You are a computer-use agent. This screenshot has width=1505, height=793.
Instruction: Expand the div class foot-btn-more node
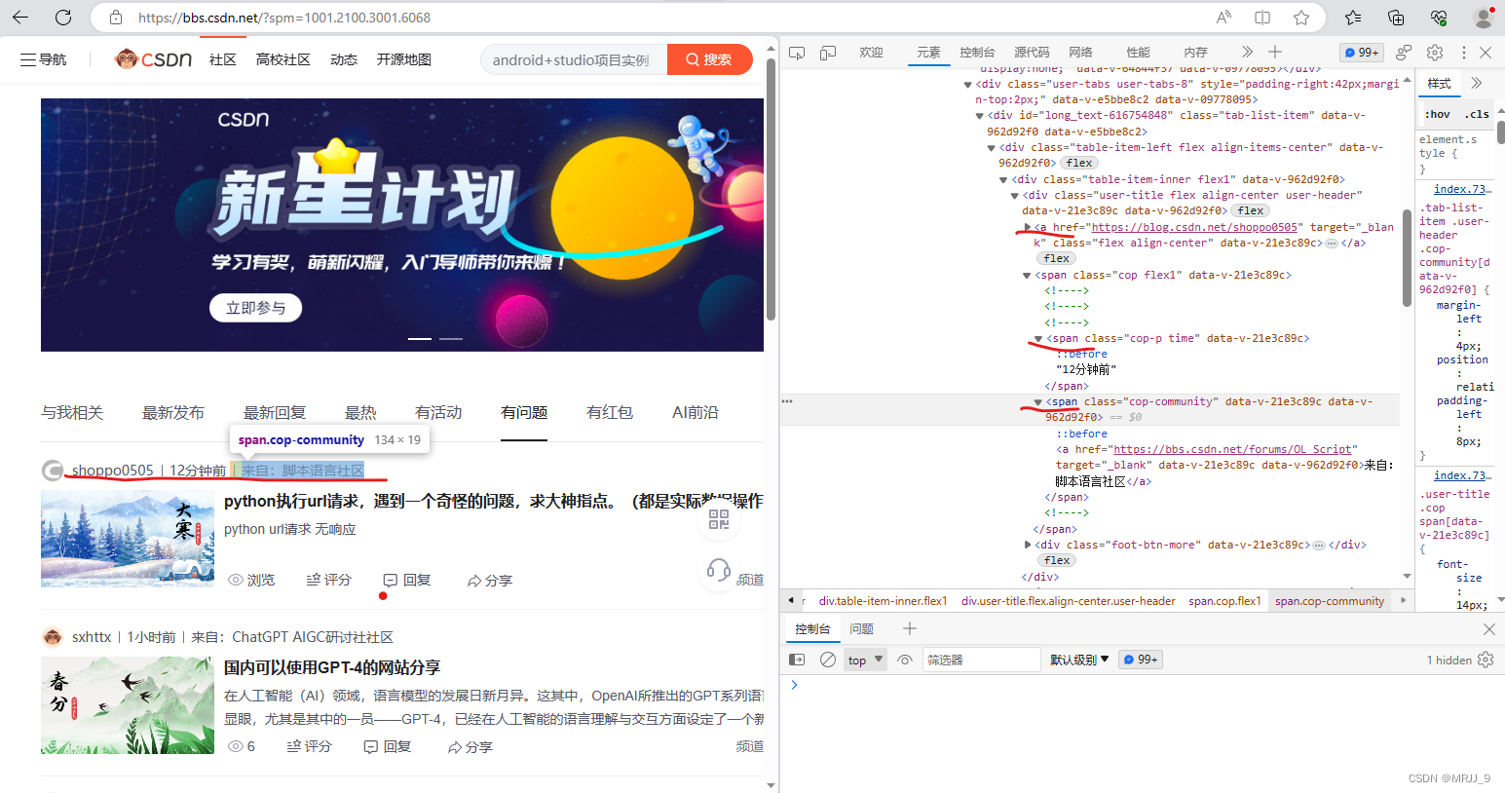(x=1027, y=545)
